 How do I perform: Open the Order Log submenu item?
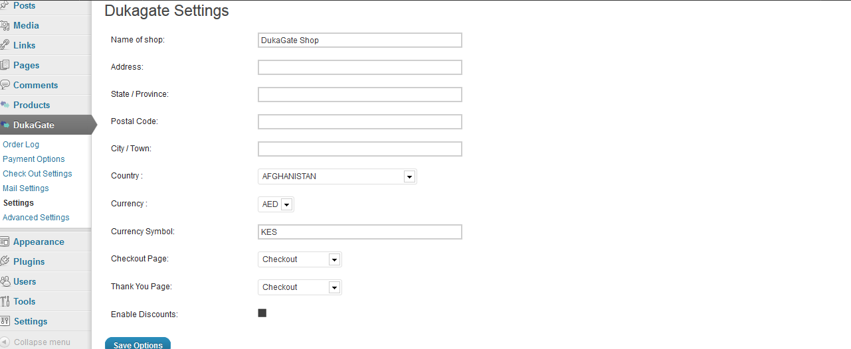point(21,145)
